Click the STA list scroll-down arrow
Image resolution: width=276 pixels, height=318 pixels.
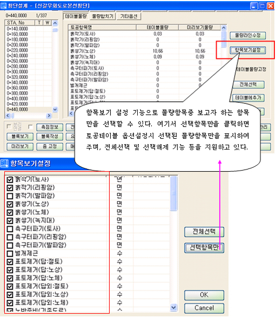point(55,110)
